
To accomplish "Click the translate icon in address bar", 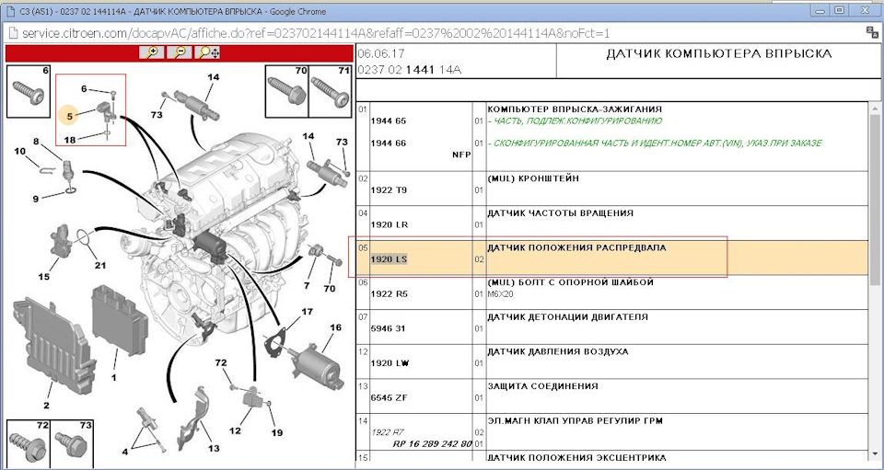I will pyautogui.click(x=871, y=32).
